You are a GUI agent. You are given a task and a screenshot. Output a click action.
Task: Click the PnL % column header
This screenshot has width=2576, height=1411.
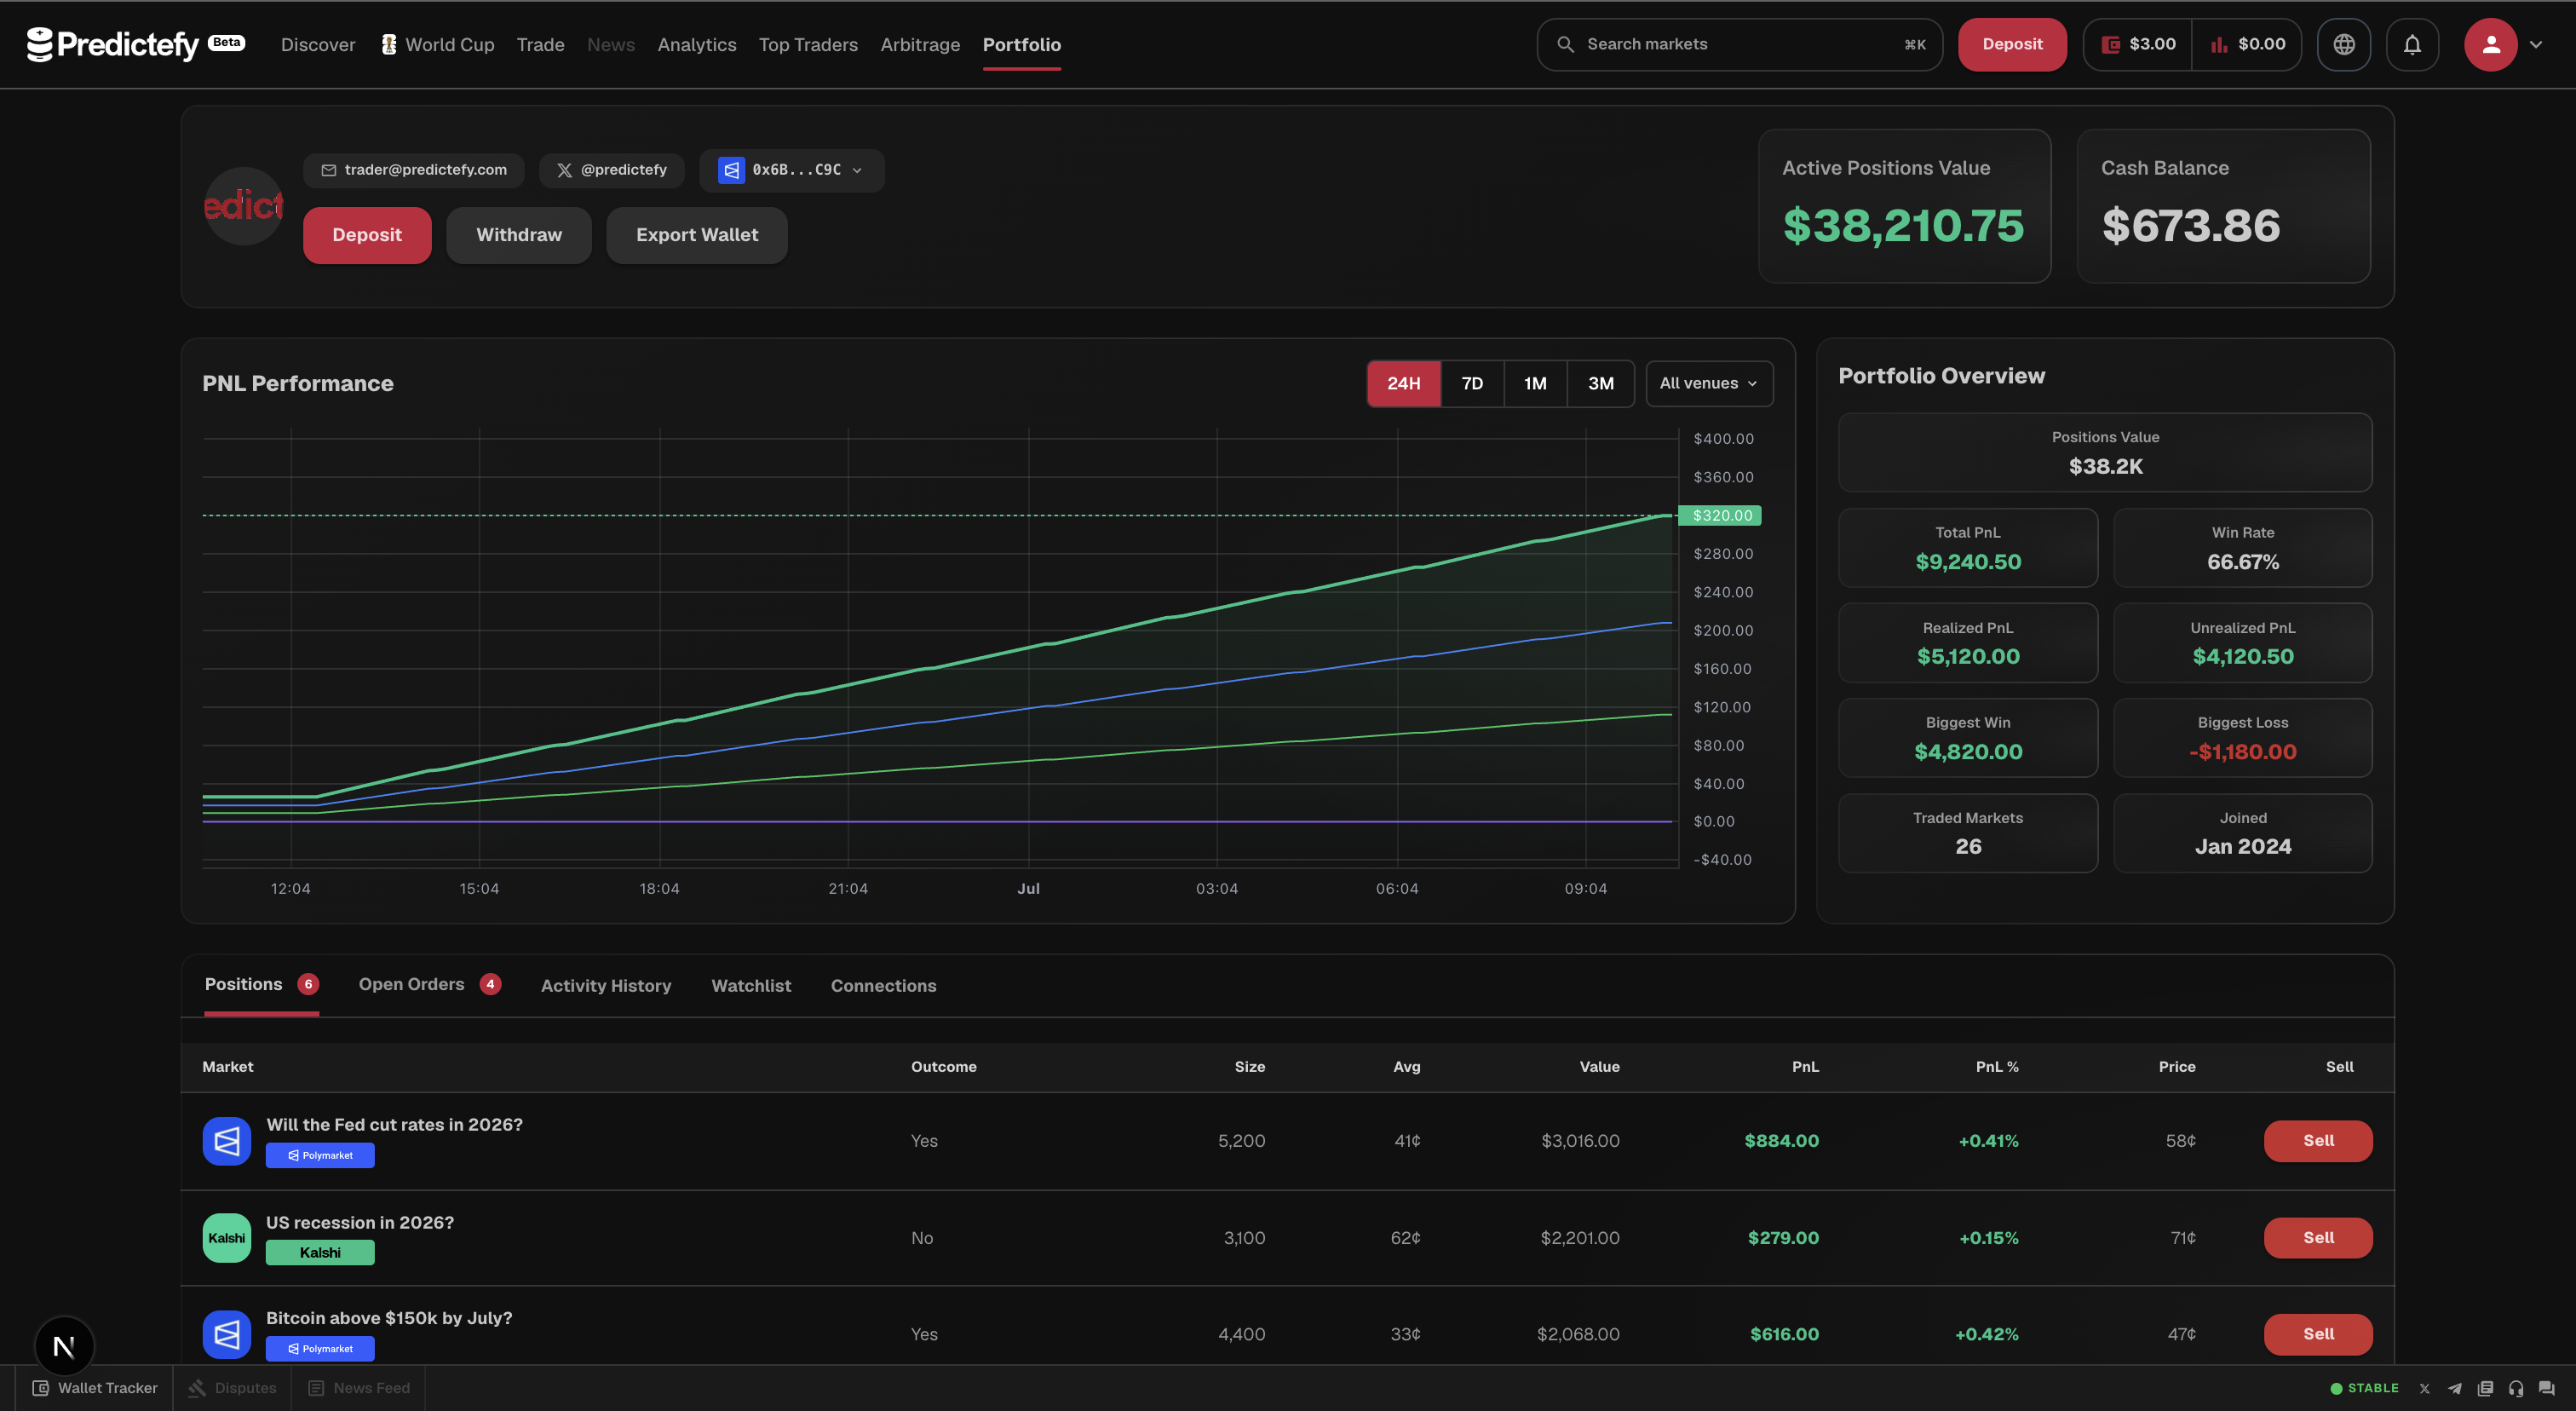[x=1997, y=1067]
